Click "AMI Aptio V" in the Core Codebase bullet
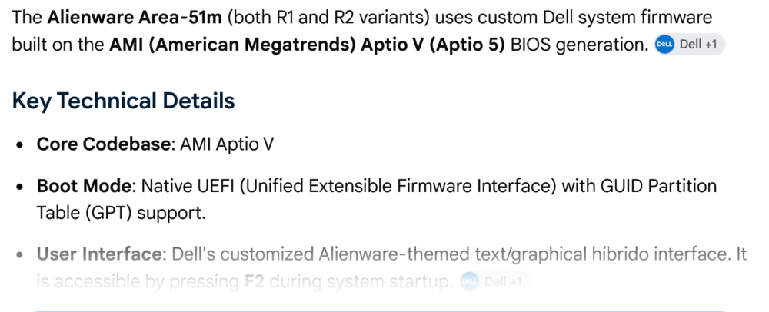This screenshot has width=769, height=312. 227,144
